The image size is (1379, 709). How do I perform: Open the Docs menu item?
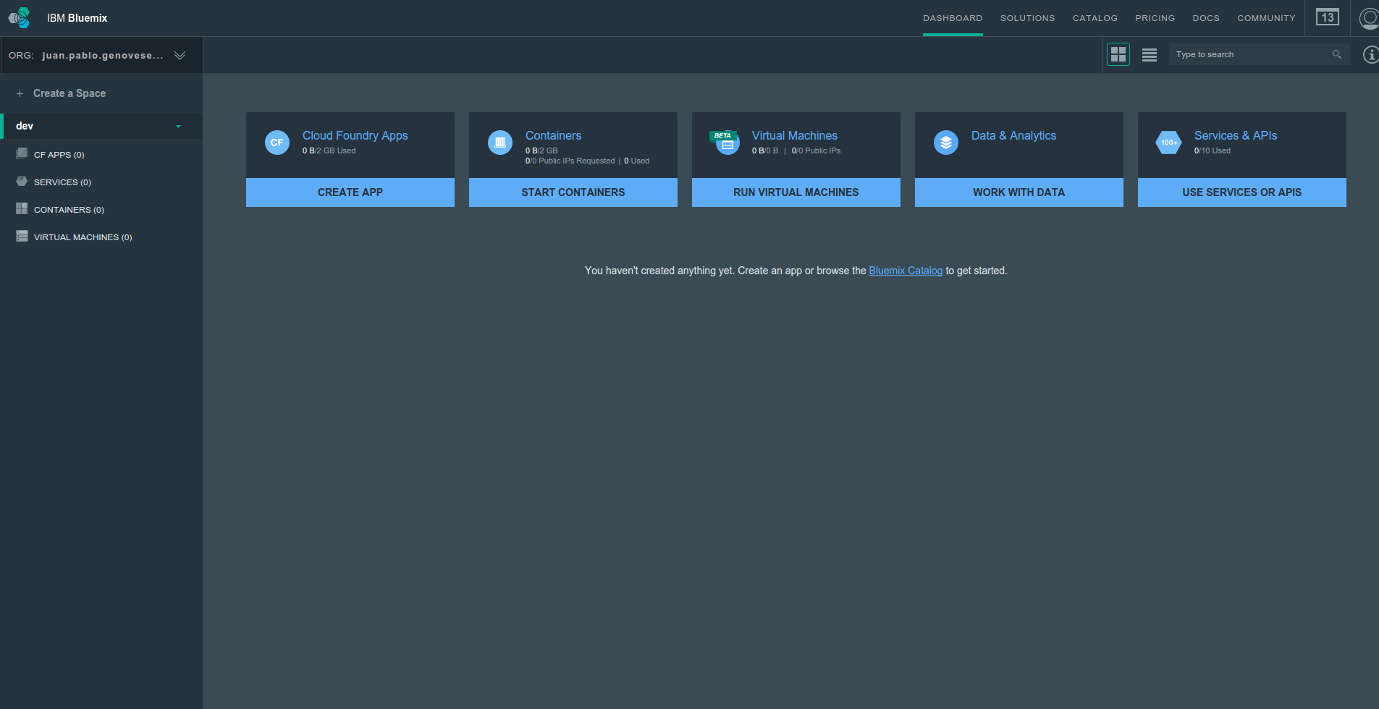(x=1206, y=18)
